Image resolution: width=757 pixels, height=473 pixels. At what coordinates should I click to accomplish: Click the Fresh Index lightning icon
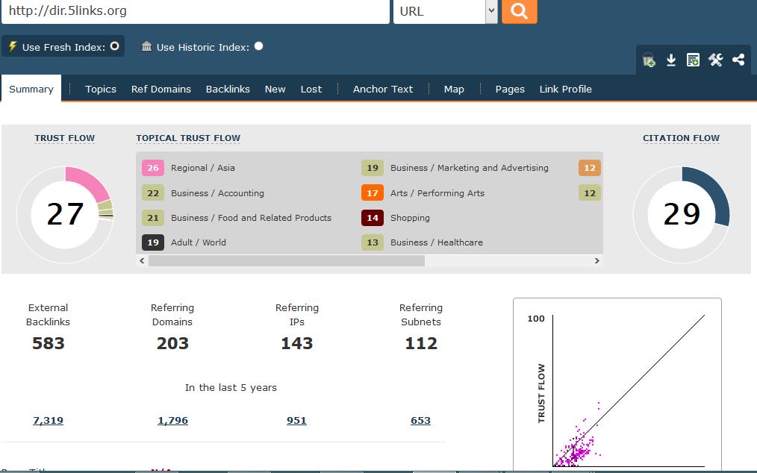point(13,46)
